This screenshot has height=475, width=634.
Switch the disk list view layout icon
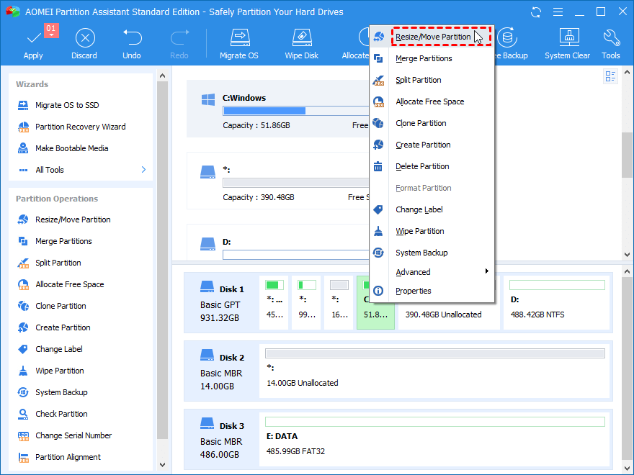(x=610, y=76)
